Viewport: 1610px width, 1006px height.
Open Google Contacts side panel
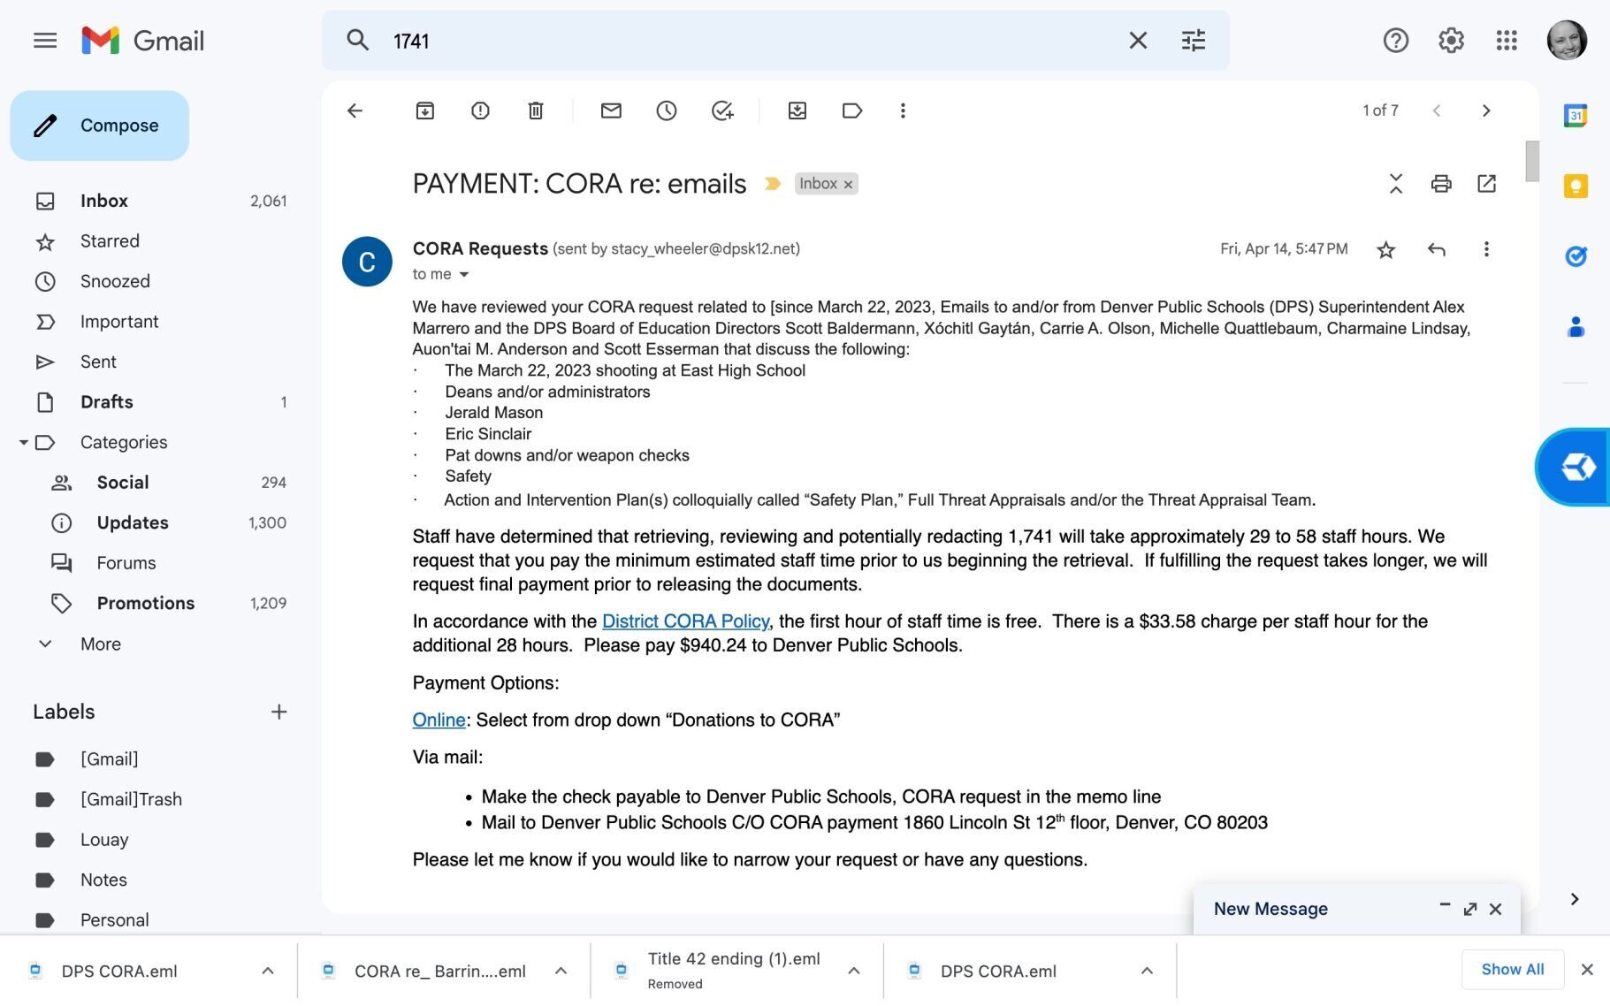1576,327
